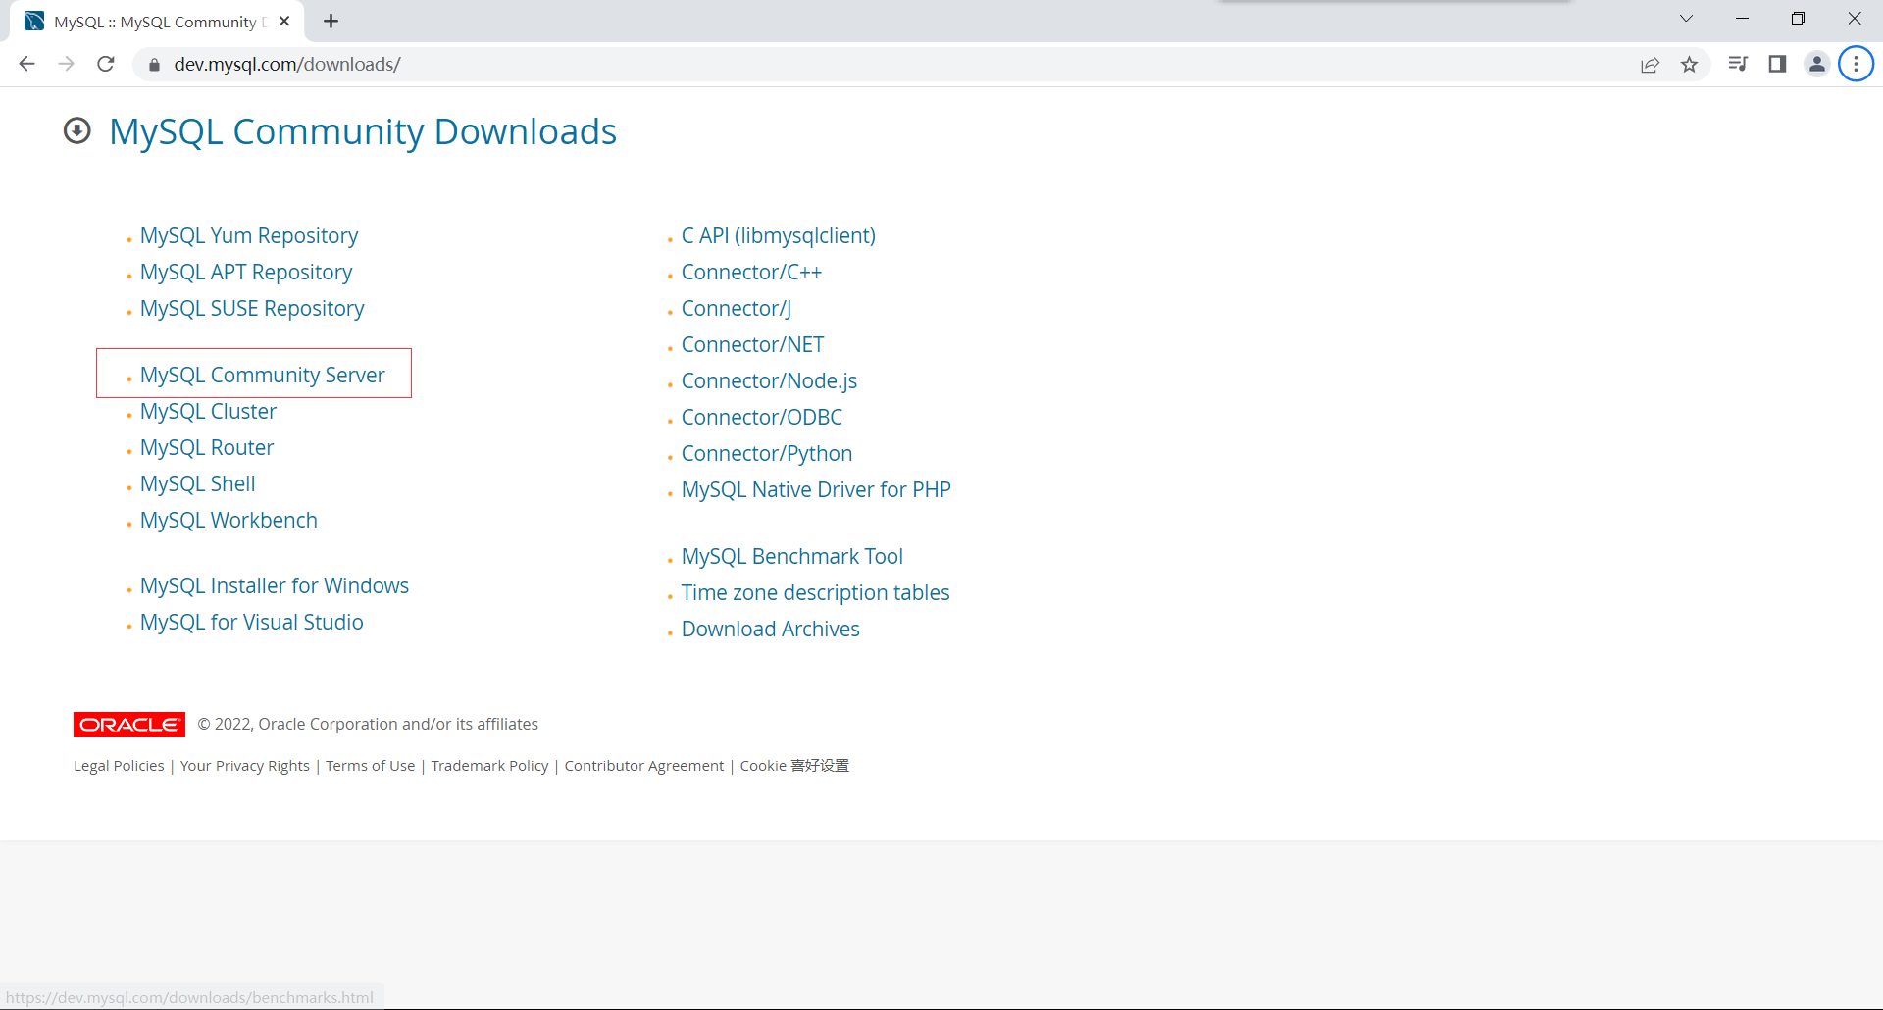Bookmark this page with star icon
1883x1010 pixels.
click(x=1689, y=65)
